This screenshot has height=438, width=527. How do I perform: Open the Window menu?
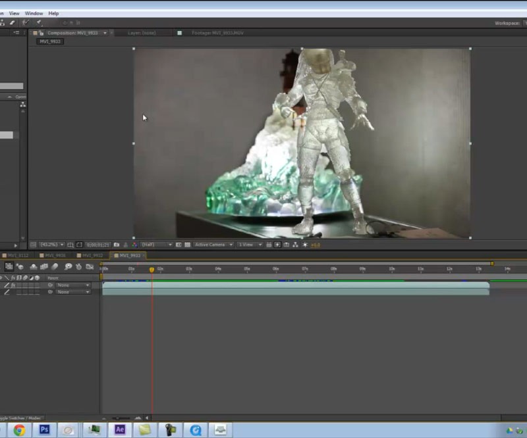click(34, 13)
